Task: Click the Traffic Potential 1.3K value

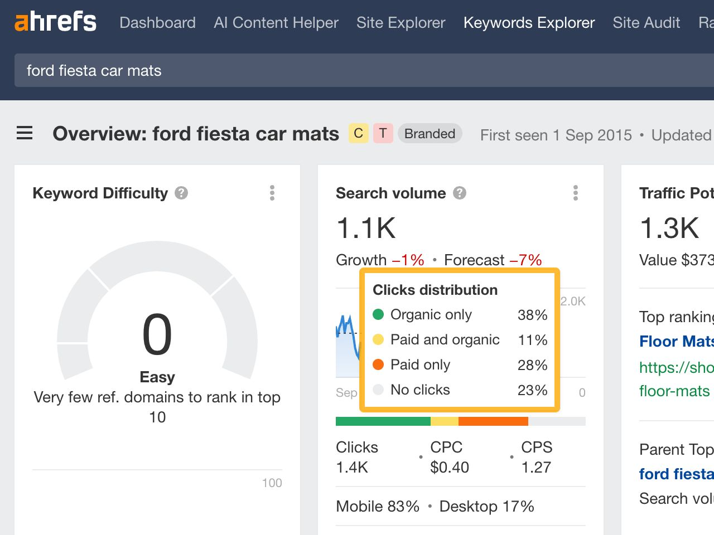Action: pyautogui.click(x=669, y=228)
